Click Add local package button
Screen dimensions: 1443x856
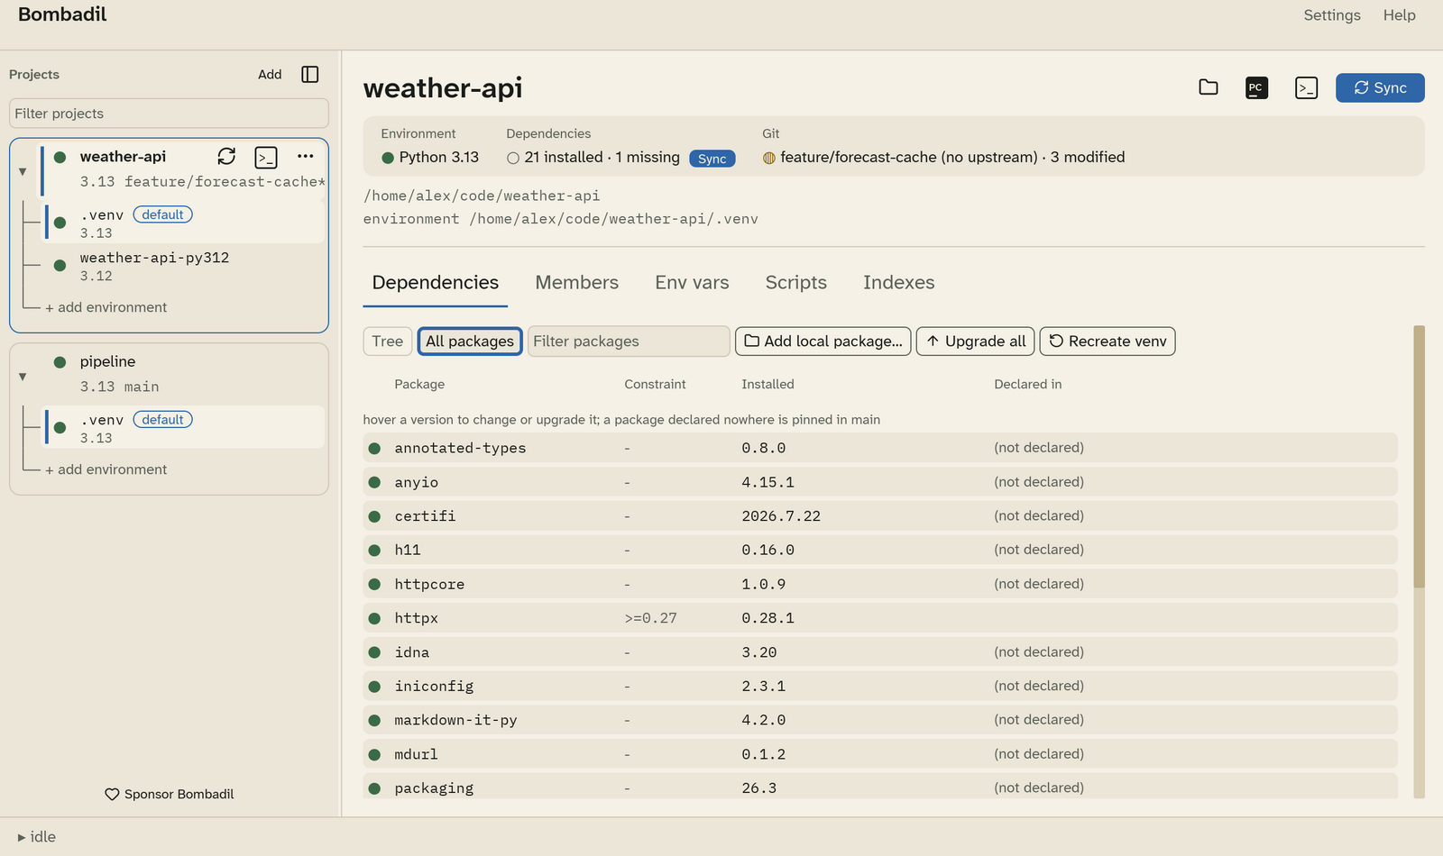823,341
